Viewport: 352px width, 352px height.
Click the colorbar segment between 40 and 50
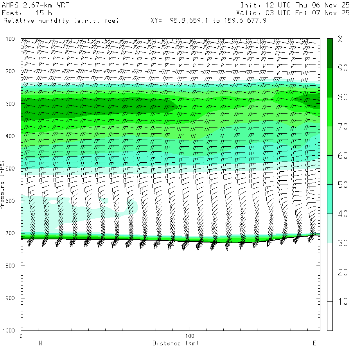click(x=330, y=199)
